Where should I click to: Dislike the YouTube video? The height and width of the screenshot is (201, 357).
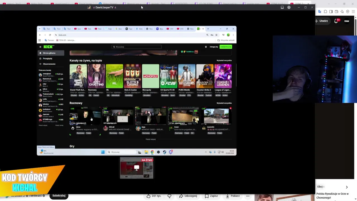click(169, 196)
